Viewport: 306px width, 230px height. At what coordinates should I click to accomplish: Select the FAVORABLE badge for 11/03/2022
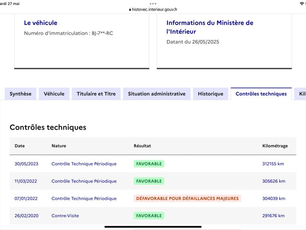click(149, 181)
